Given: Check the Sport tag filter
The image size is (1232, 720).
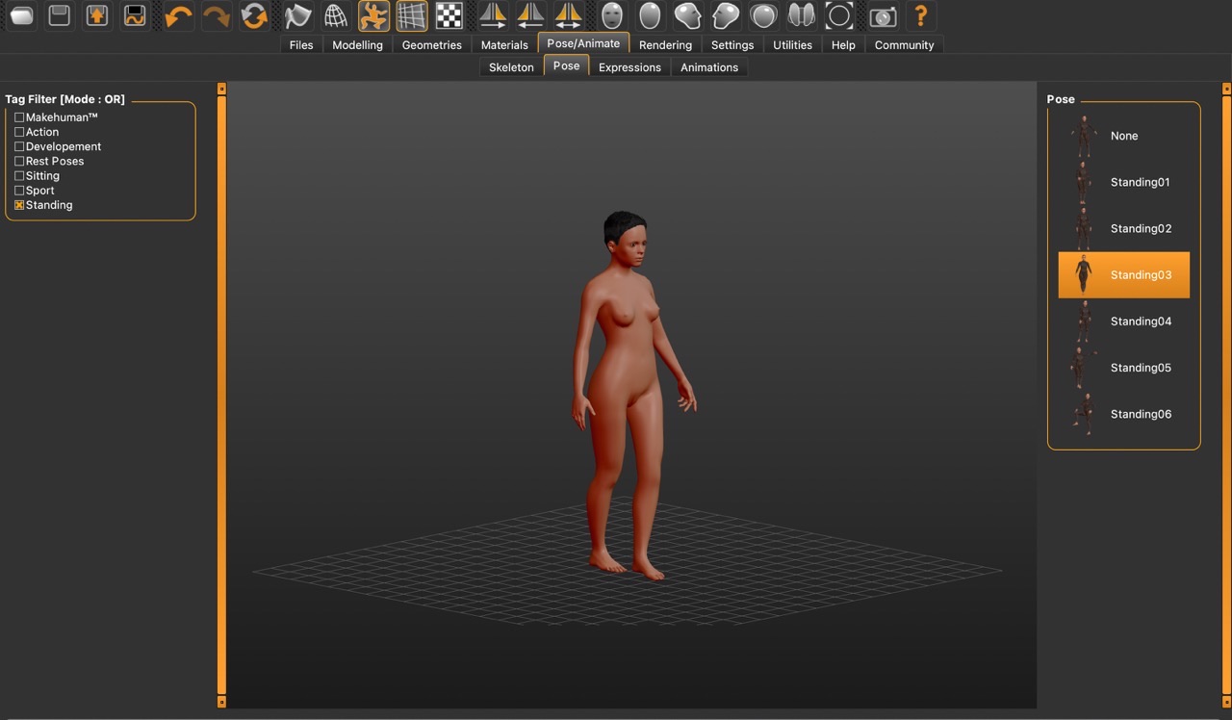Looking at the screenshot, I should click(19, 191).
